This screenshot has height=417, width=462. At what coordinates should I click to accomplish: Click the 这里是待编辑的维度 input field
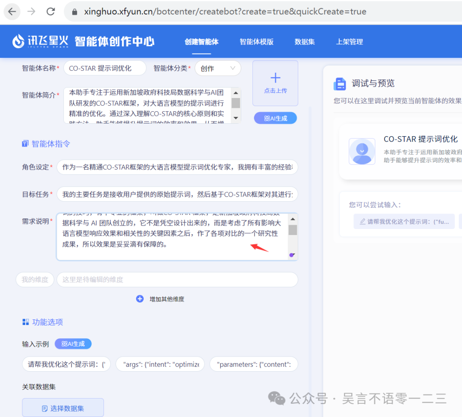point(178,280)
